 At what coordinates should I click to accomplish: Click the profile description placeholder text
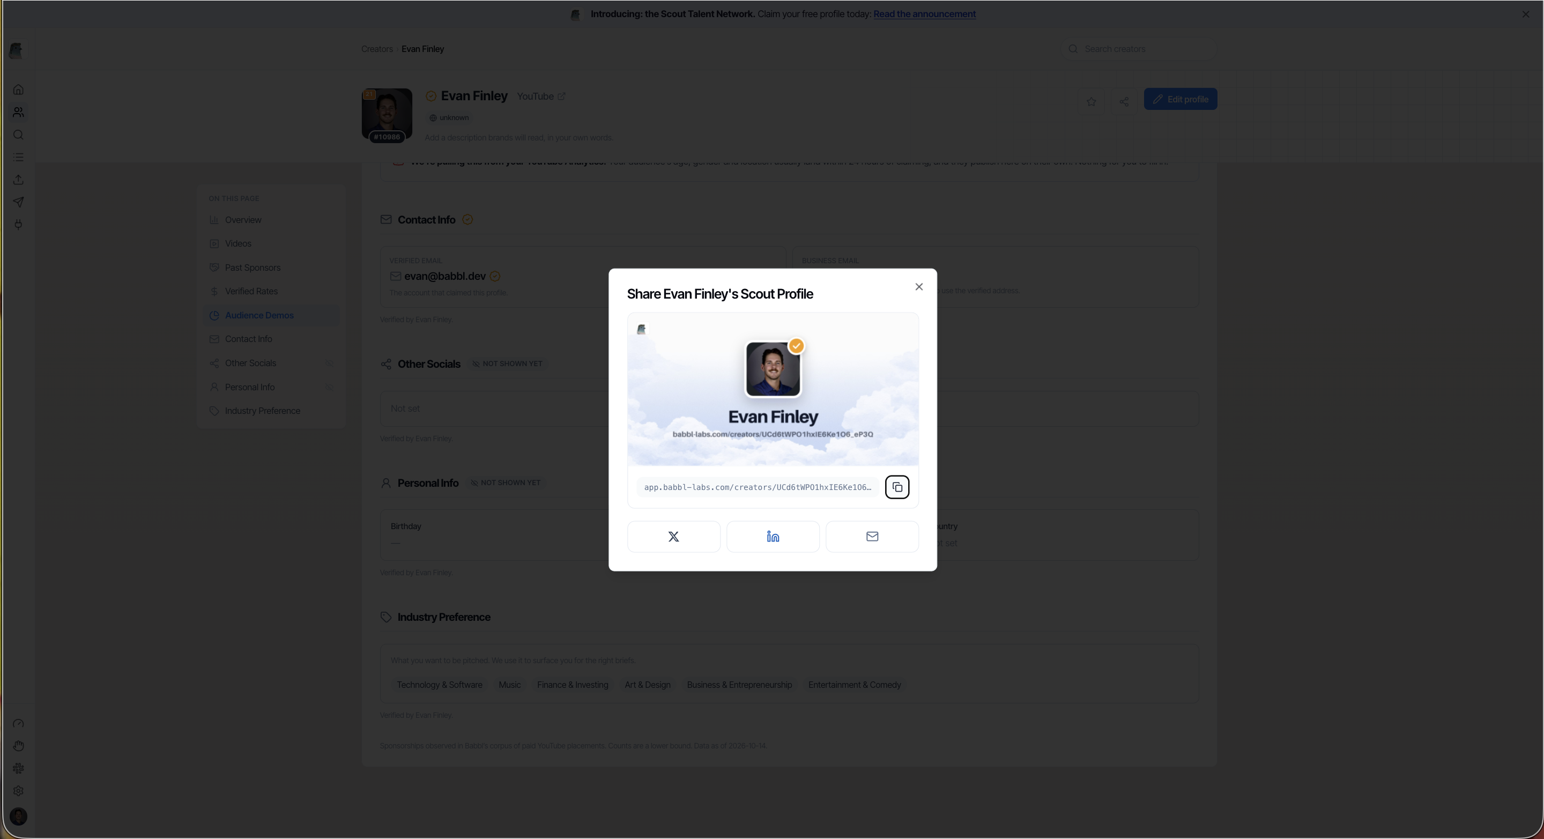coord(518,138)
